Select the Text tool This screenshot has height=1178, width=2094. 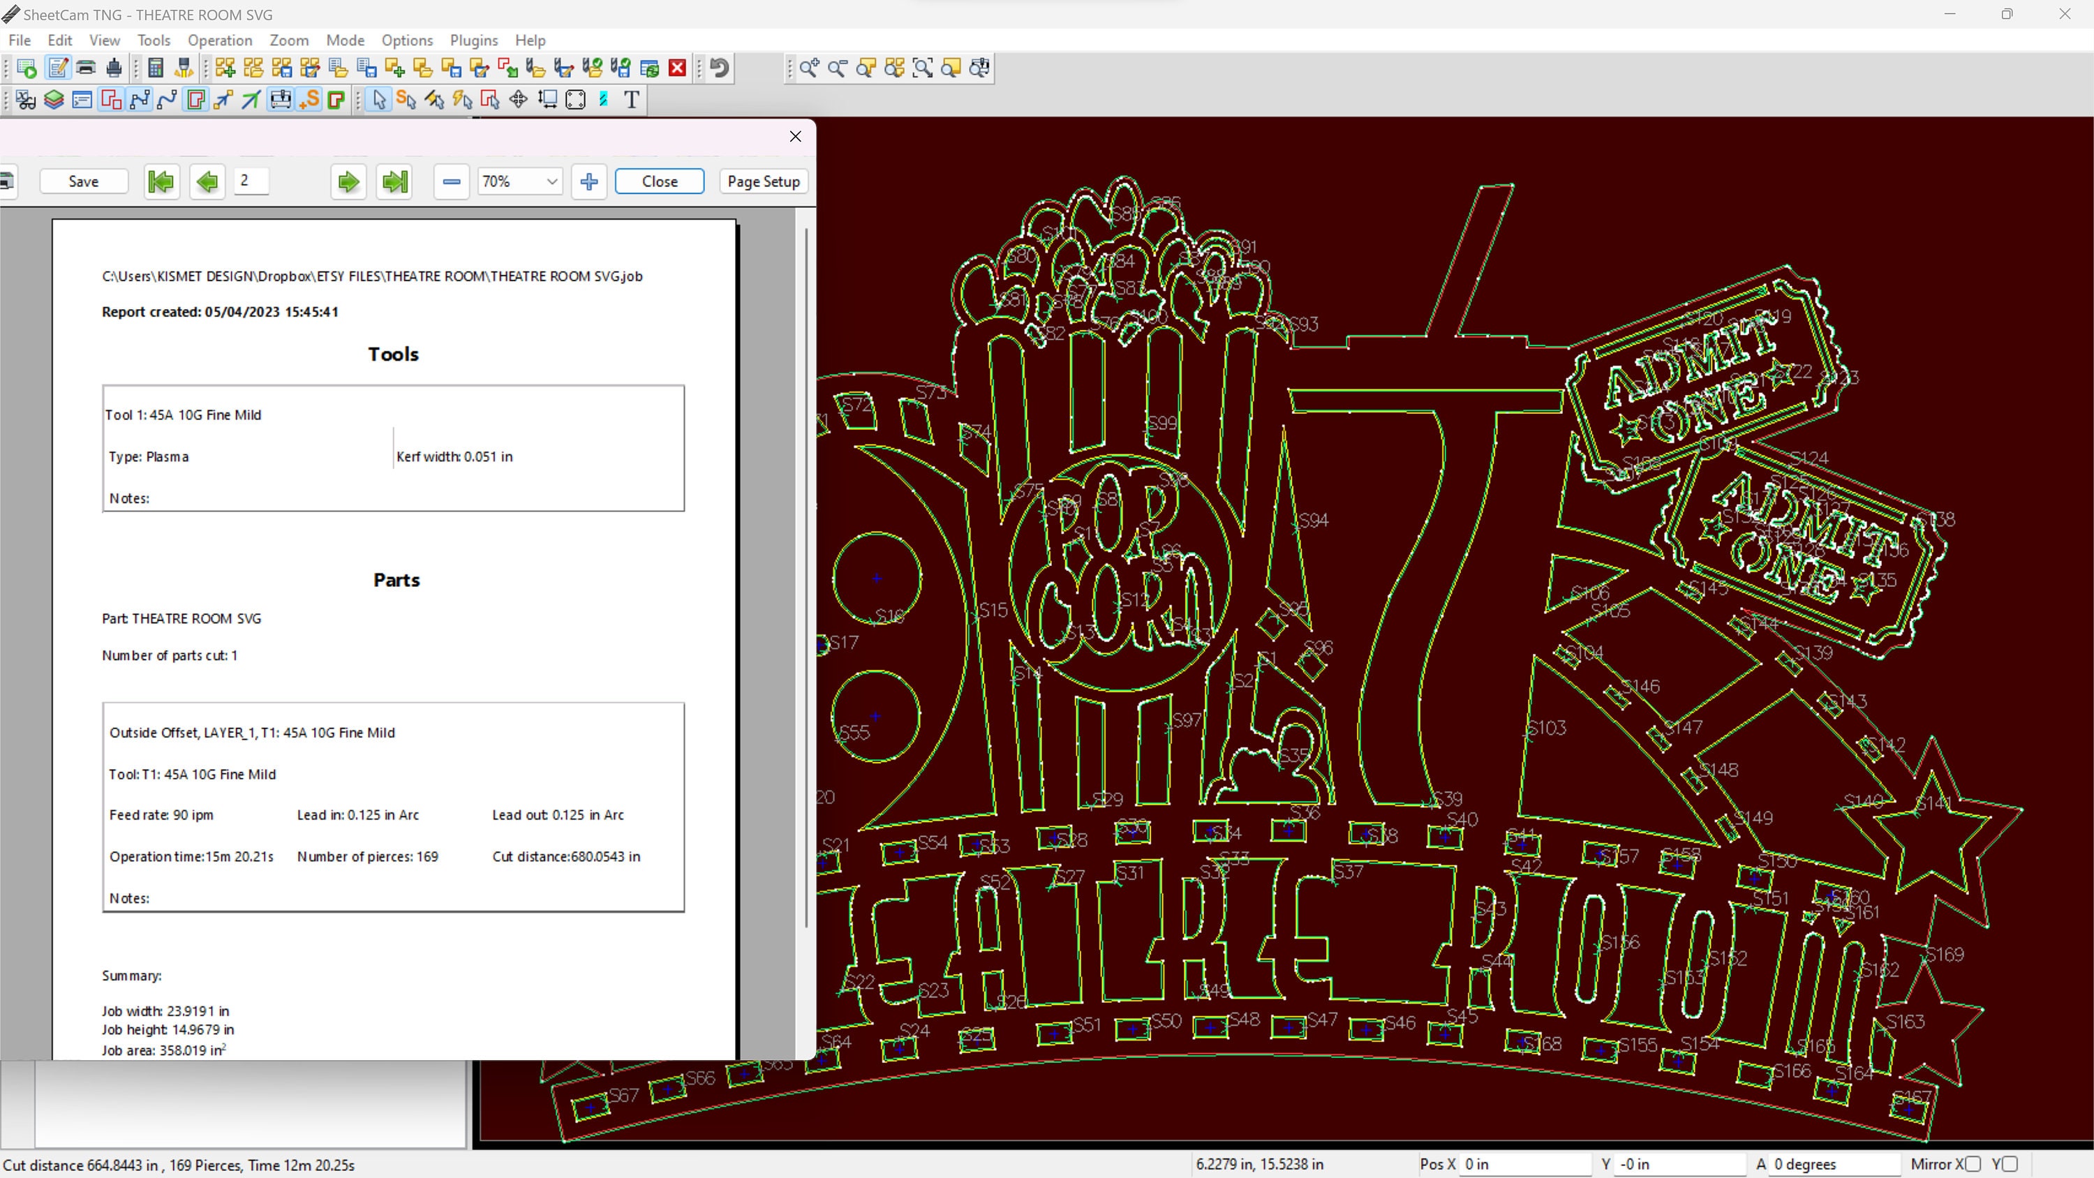pyautogui.click(x=632, y=99)
